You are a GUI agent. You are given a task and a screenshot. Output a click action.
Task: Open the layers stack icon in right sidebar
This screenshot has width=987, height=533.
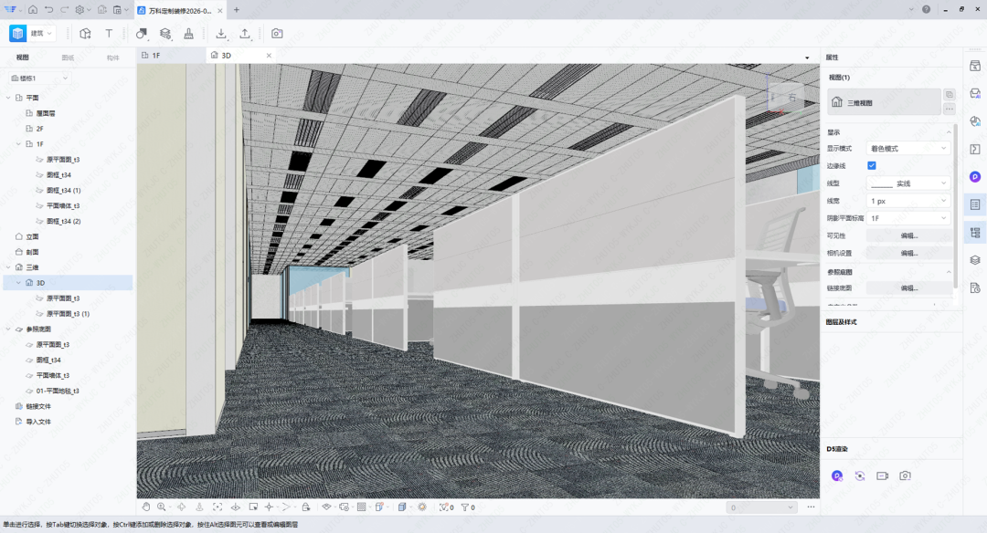click(975, 260)
